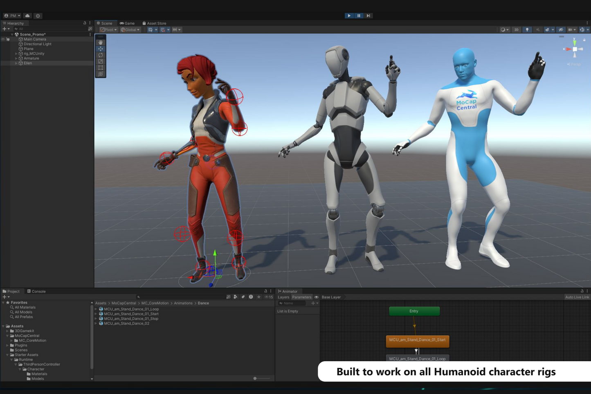Screen dimensions: 591x394
Task: Toggle 2D view mode in Scene
Action: [x=516, y=30]
